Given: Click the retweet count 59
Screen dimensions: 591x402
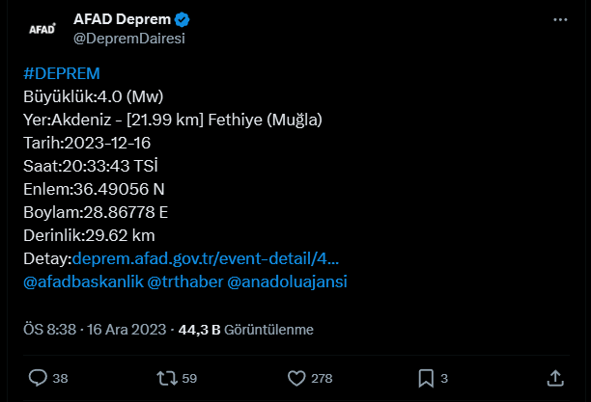Looking at the screenshot, I should 189,379.
